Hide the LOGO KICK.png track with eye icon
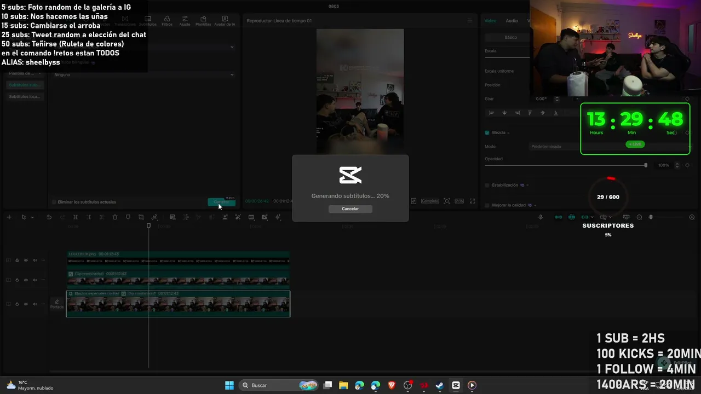The width and height of the screenshot is (701, 394). [x=26, y=260]
